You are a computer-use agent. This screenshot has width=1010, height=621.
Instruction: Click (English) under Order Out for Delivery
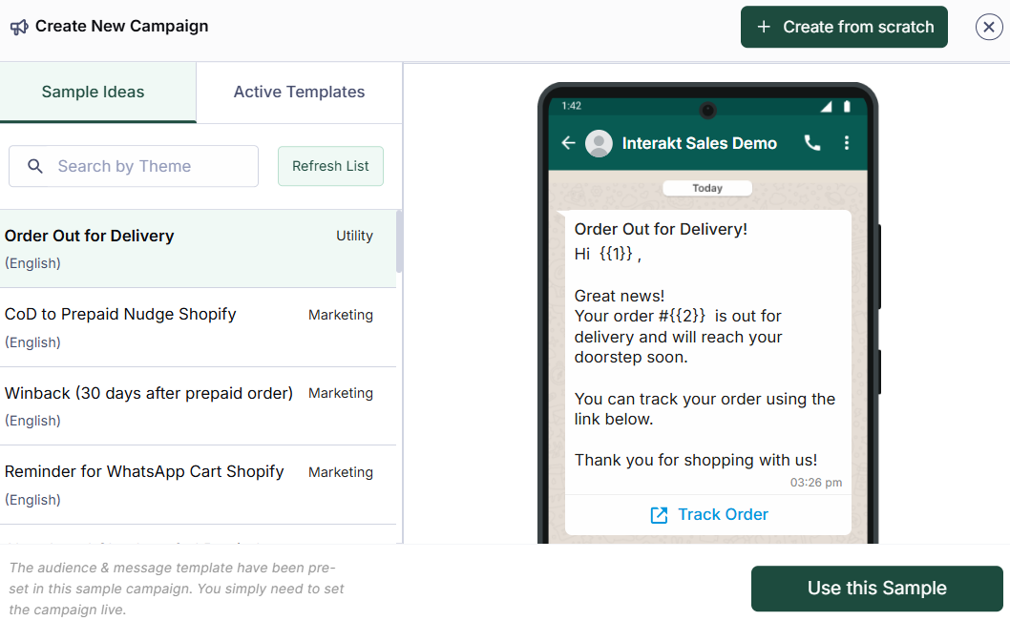32,263
